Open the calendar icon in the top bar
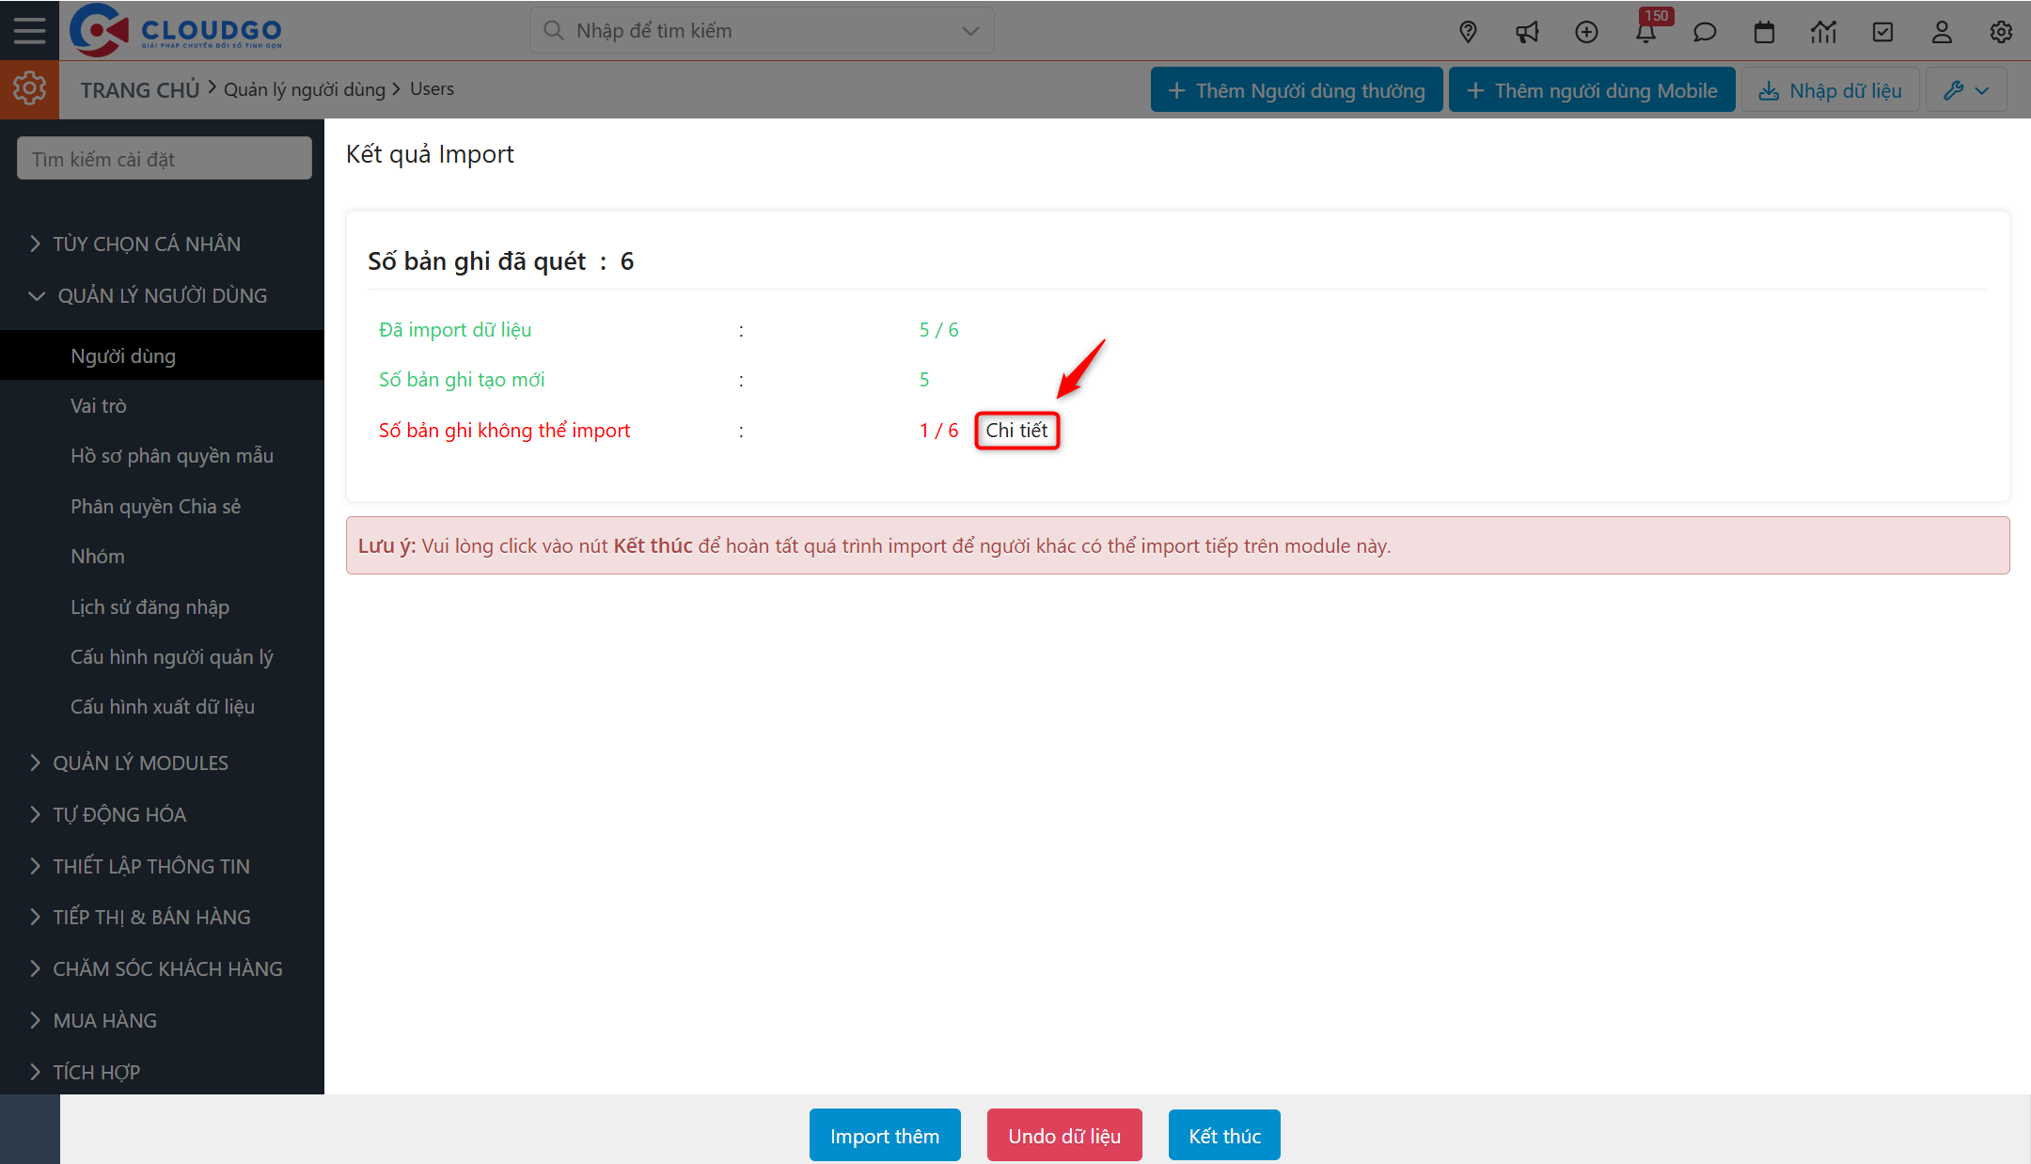The image size is (2031, 1164). pyautogui.click(x=1764, y=32)
